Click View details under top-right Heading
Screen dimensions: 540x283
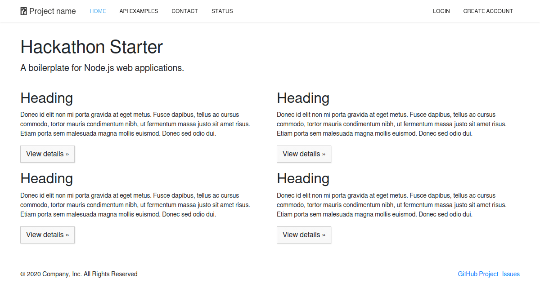[304, 154]
